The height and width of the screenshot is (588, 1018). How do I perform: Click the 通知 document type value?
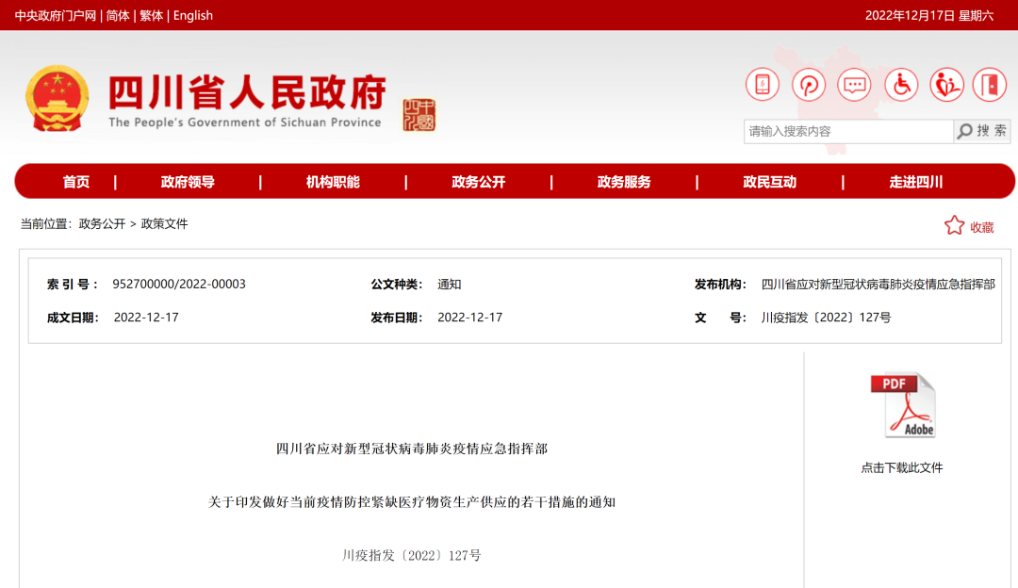click(450, 285)
